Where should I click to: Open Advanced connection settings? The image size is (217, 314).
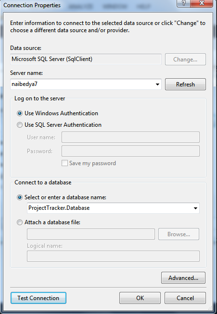(x=183, y=278)
